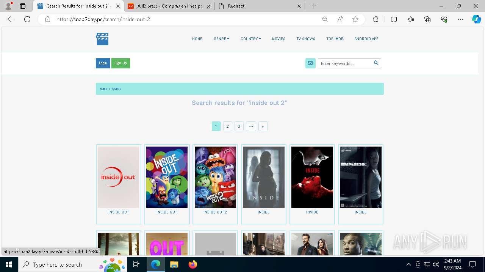Go to results page 3
The height and width of the screenshot is (272, 485).
coord(239,126)
